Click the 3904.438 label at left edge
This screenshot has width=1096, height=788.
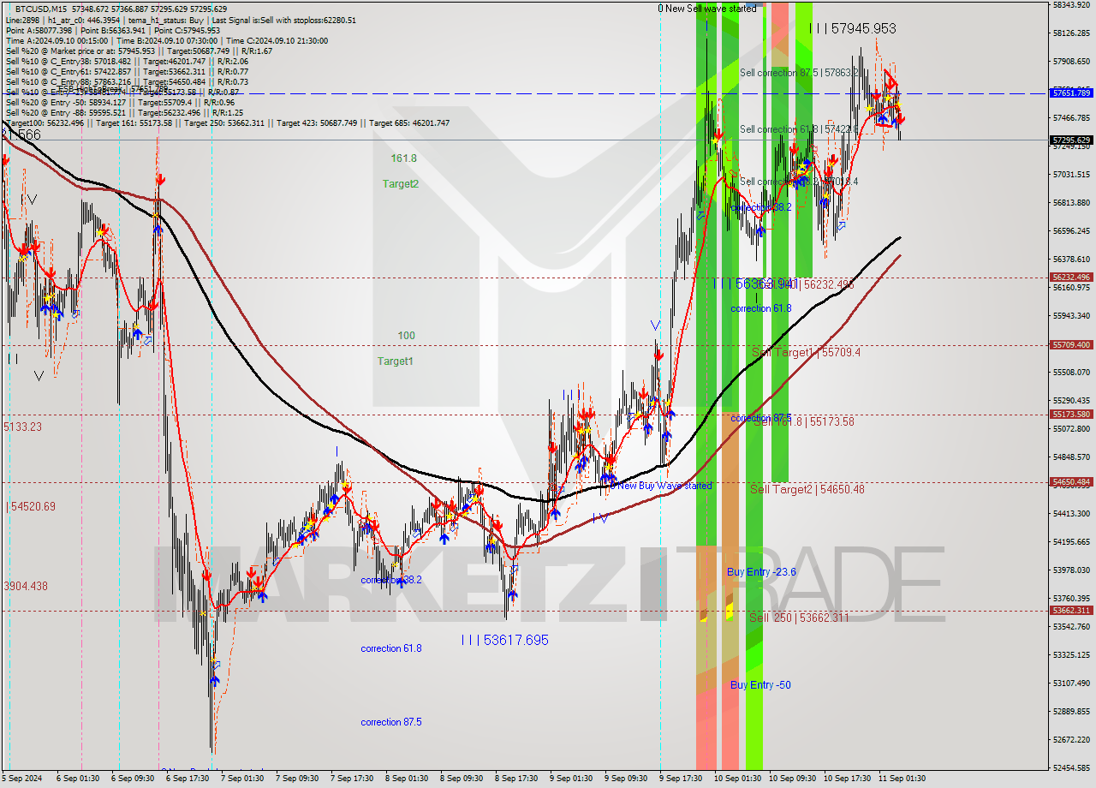click(x=26, y=587)
